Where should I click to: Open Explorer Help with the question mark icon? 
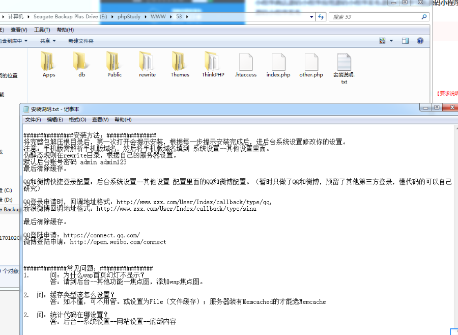click(x=419, y=40)
